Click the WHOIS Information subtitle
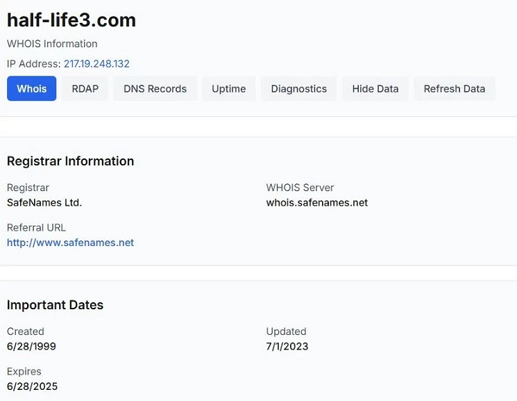This screenshot has height=401, width=517. (x=52, y=44)
